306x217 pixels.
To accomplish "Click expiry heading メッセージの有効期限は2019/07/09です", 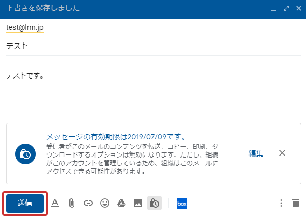I will pyautogui.click(x=116, y=137).
